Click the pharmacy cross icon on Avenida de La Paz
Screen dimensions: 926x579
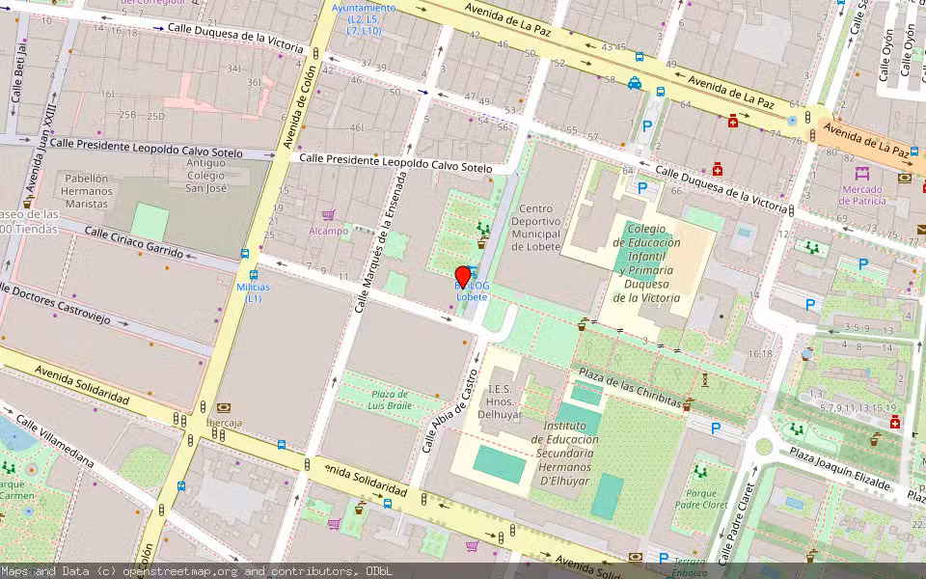click(733, 122)
